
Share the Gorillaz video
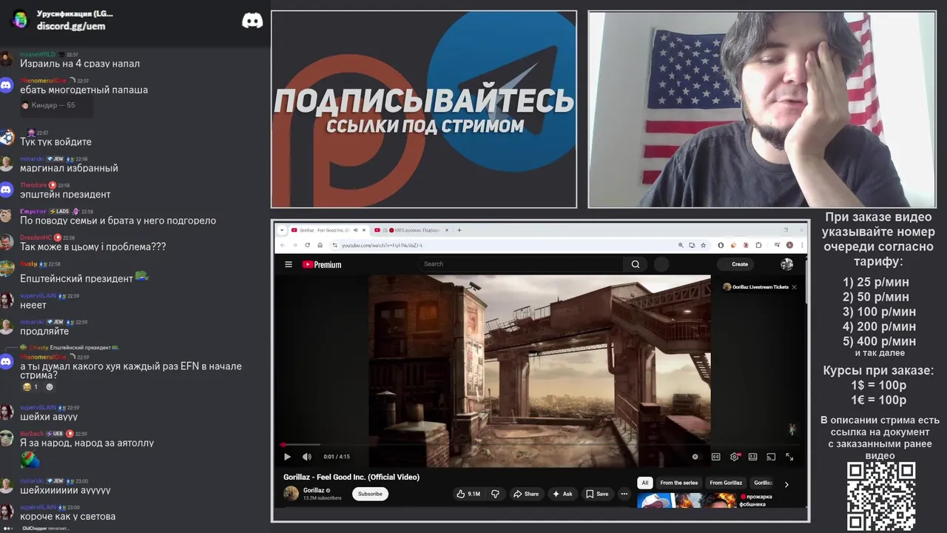point(526,494)
